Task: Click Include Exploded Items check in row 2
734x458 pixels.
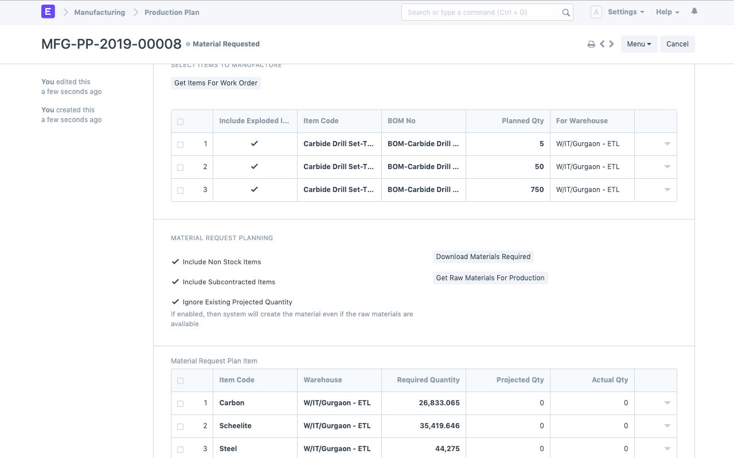Action: 255,167
